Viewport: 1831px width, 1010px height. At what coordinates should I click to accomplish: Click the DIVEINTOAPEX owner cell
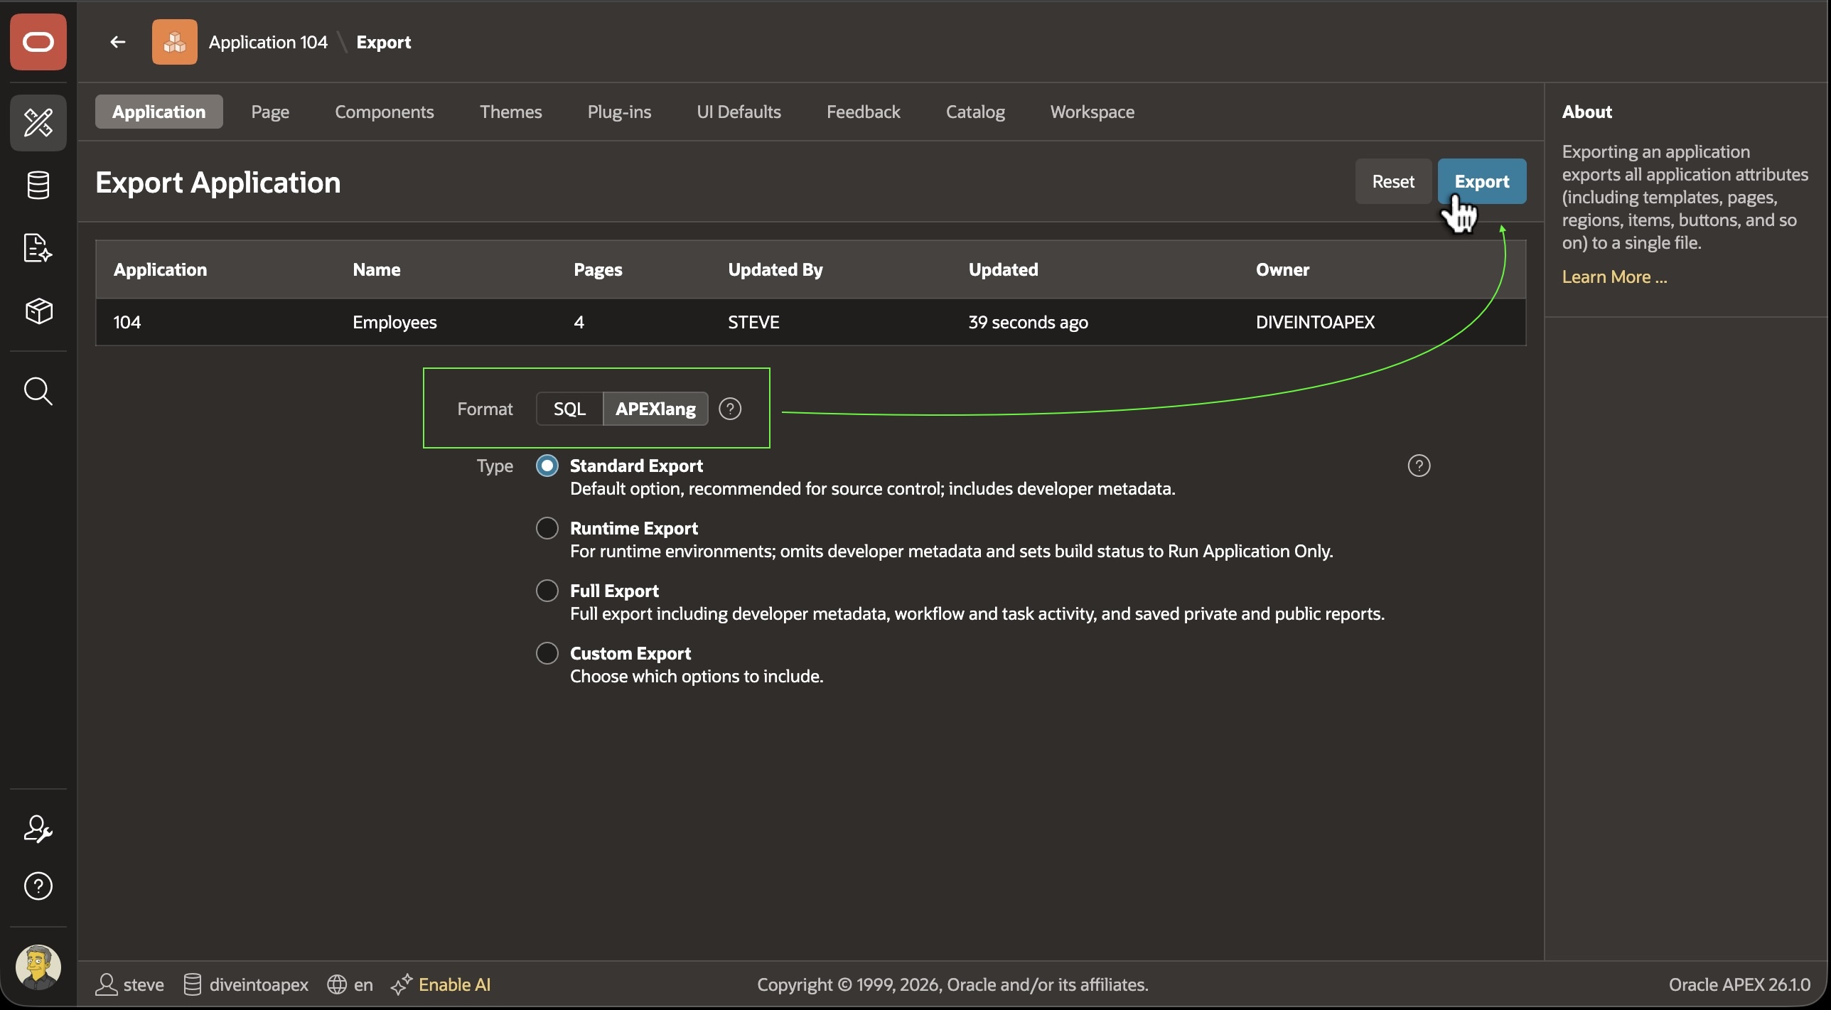coord(1315,322)
